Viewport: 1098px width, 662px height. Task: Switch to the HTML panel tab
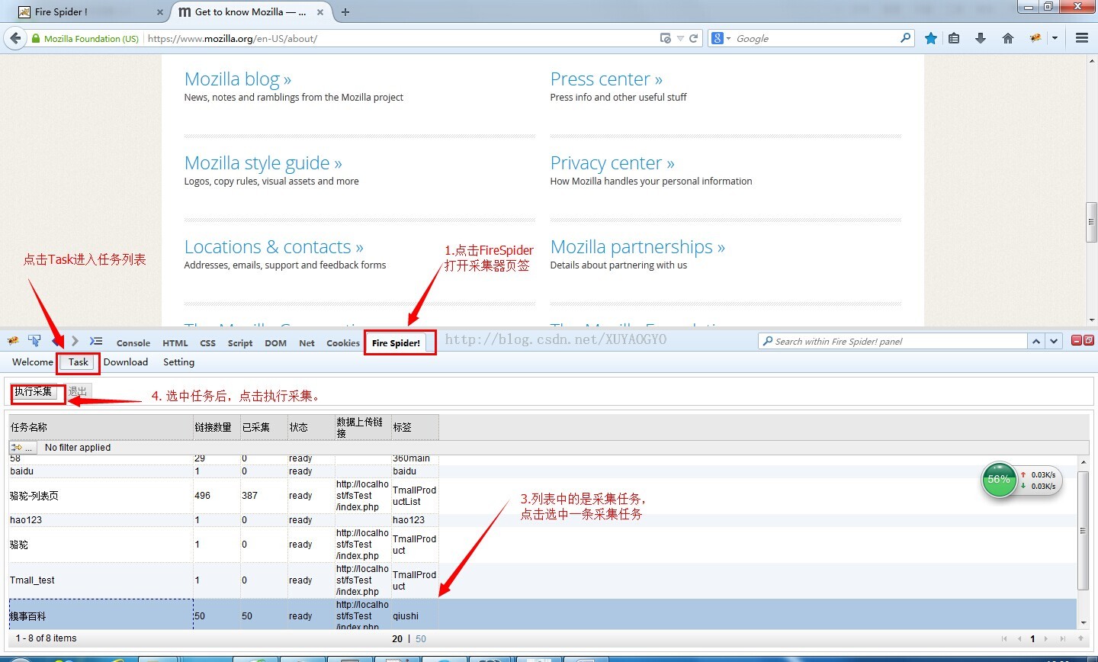175,343
